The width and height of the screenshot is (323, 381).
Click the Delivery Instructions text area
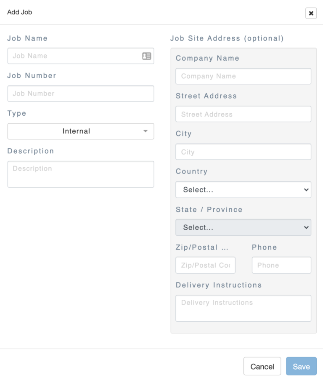point(243,308)
